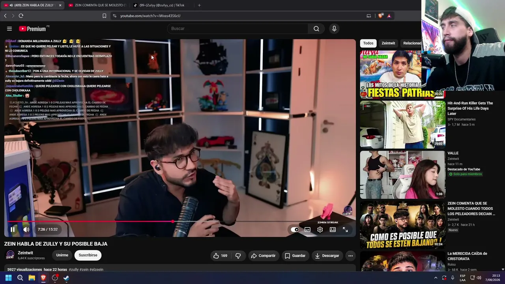This screenshot has height=284, width=505.
Task: Enter full screen mode
Action: coord(345,229)
